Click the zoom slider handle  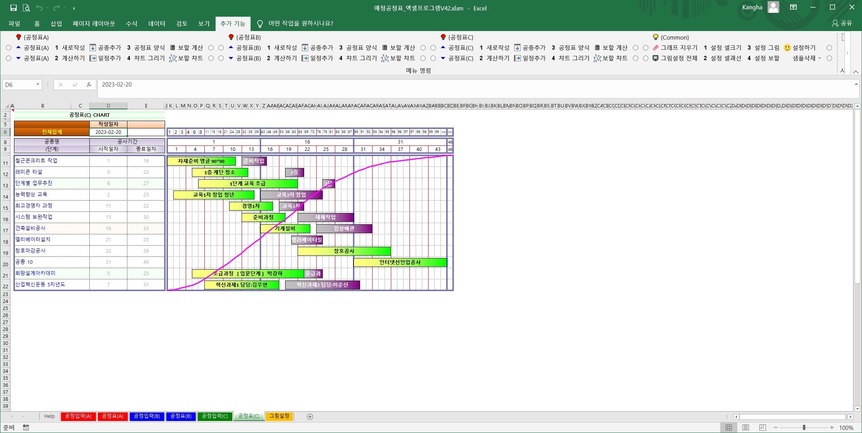click(x=804, y=427)
